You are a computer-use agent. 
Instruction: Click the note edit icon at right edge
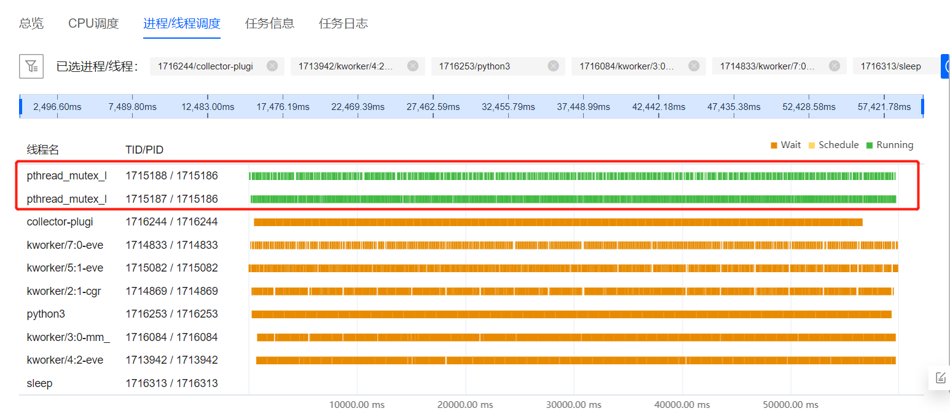pos(940,378)
